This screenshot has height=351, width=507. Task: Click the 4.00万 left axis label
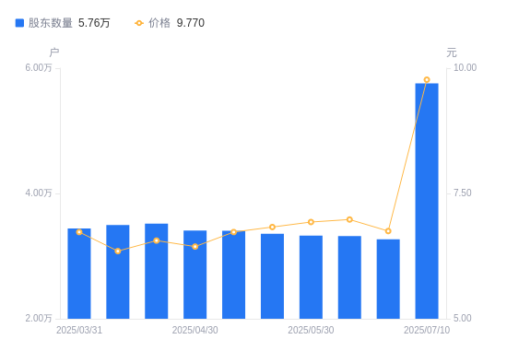pyautogui.click(x=39, y=193)
